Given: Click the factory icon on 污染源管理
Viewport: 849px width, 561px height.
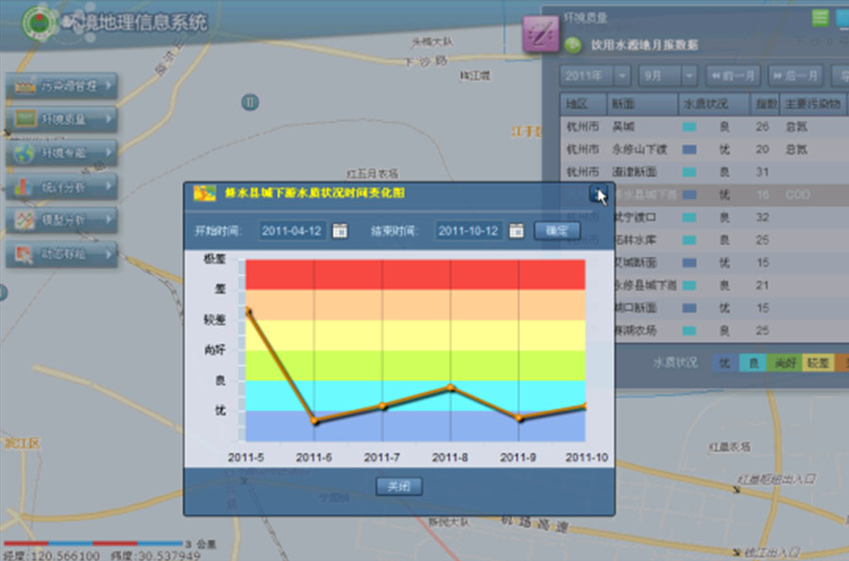Looking at the screenshot, I should pos(25,86).
